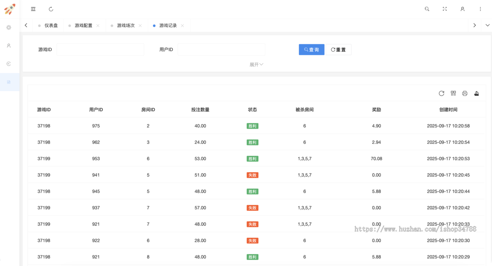This screenshot has width=492, height=266.
Task: Open the tab list dropdown chevron
Action: [x=487, y=25]
